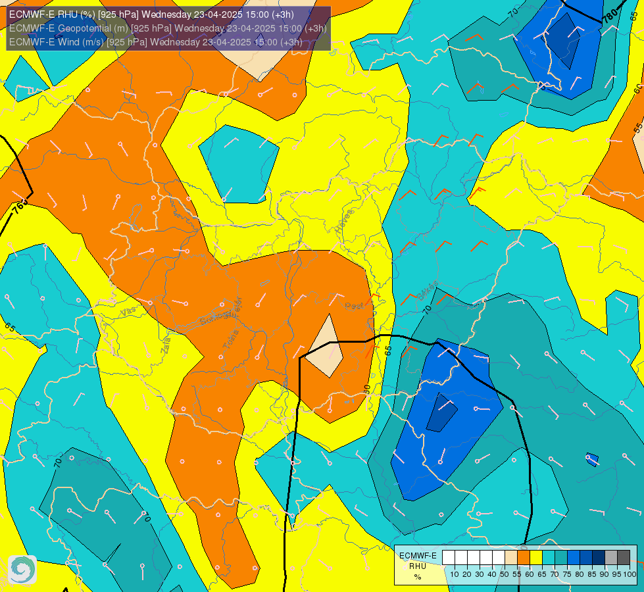
Task: Click the 'RHU' label in the legend
Action: click(418, 566)
